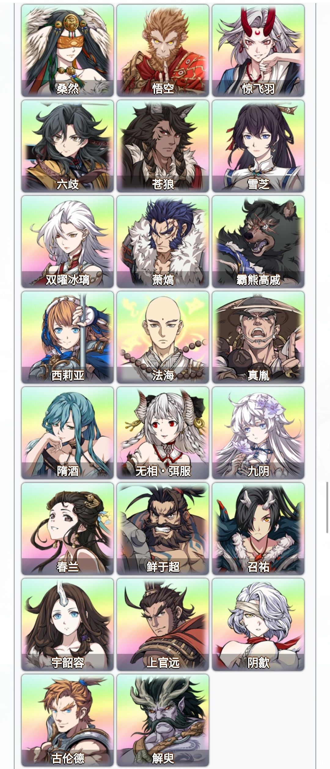330x769 pixels.
Task: Select the 鲜于超 bearded warrior card
Action: point(163,529)
